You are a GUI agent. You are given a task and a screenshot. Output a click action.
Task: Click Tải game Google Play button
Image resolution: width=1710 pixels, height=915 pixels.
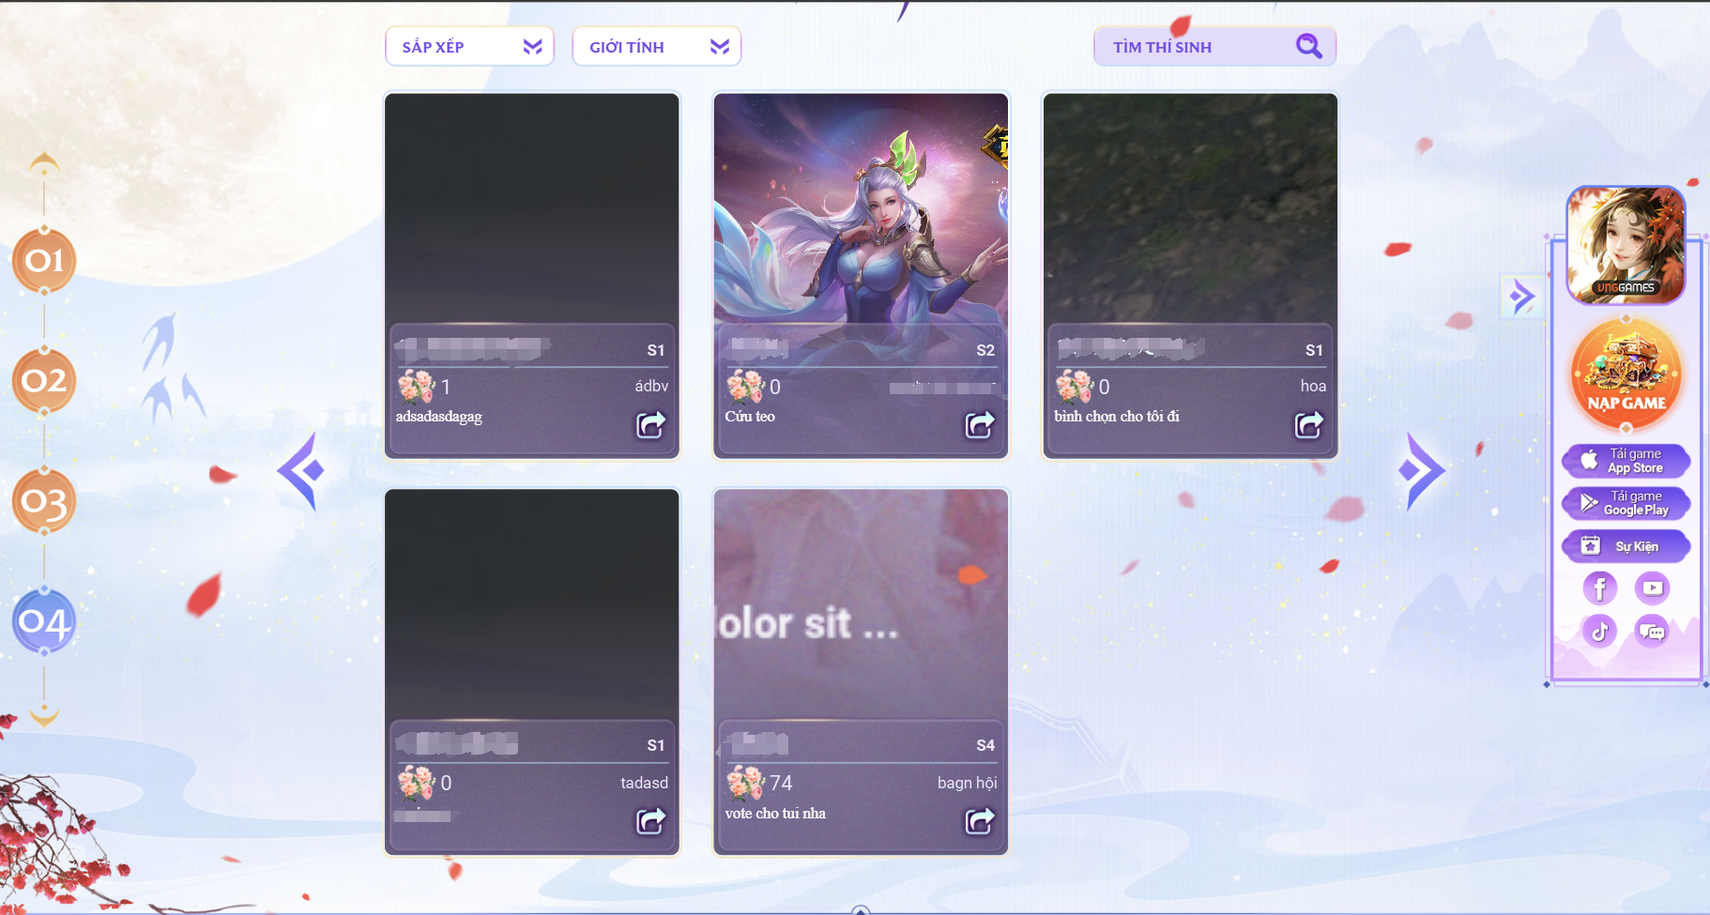click(x=1626, y=503)
